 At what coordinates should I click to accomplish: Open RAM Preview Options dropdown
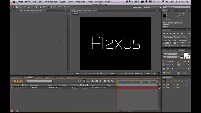(x=175, y=37)
